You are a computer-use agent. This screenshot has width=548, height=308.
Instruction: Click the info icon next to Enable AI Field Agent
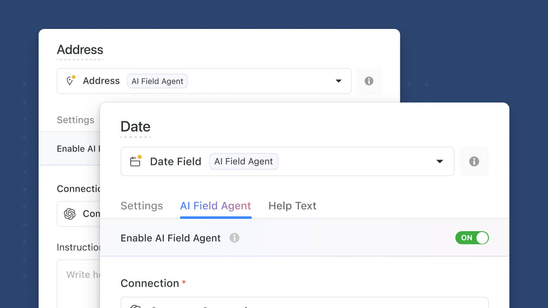tap(234, 238)
